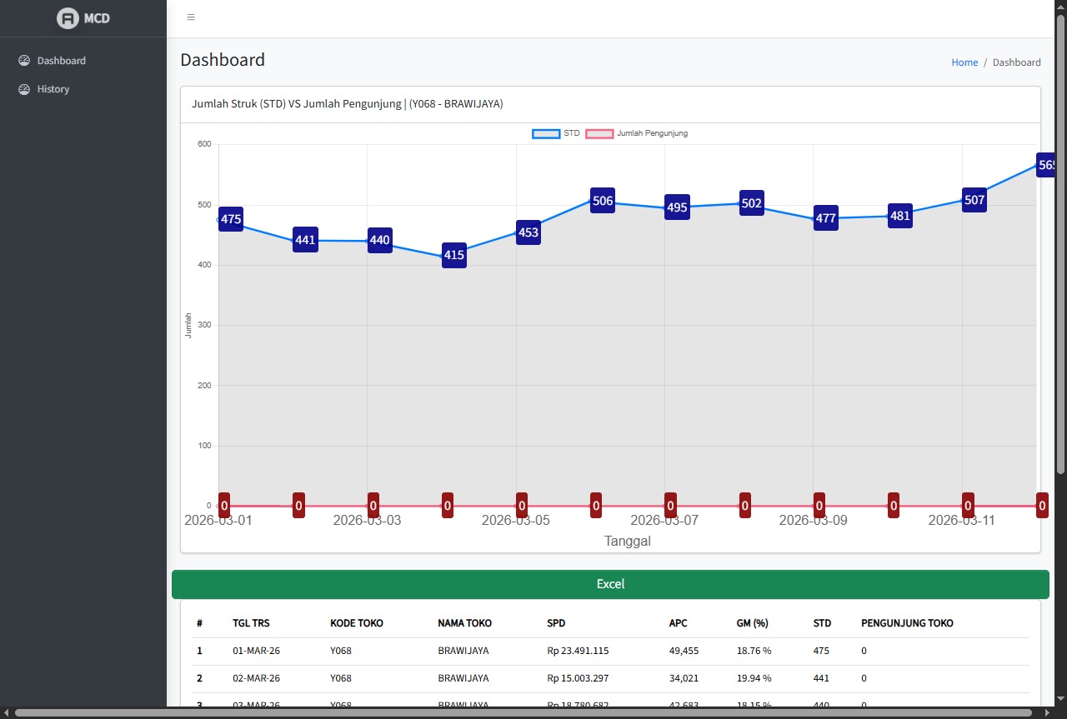Click the 415 data point label

453,255
